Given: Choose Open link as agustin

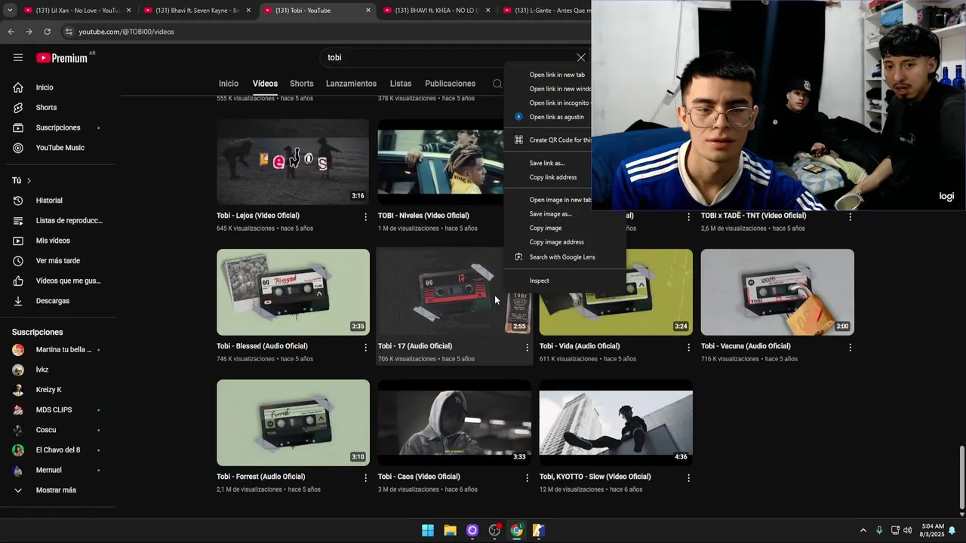Looking at the screenshot, I should coord(557,117).
